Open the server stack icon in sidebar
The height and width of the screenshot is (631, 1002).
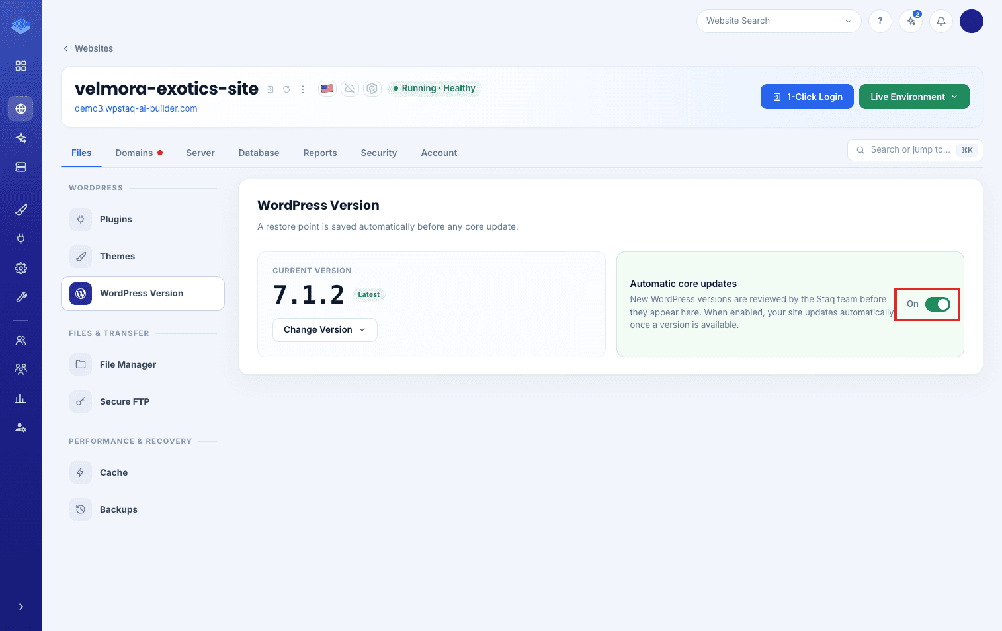point(21,167)
